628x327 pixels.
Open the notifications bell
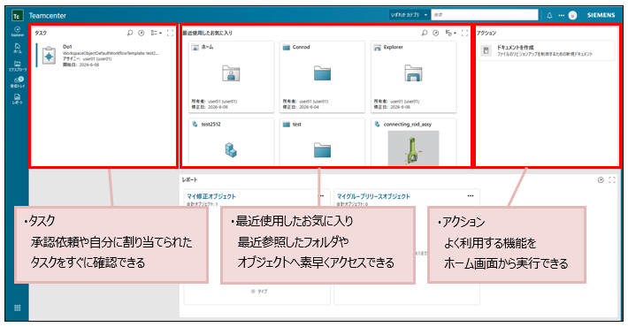point(549,15)
